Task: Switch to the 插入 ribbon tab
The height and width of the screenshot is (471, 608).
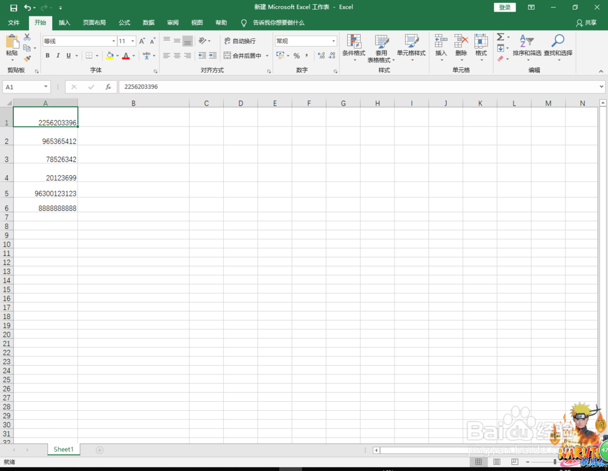Action: tap(64, 22)
